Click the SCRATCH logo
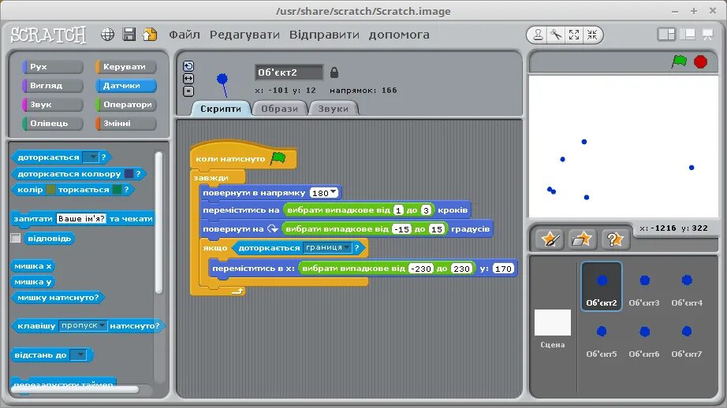Viewport: 727px width, 408px height. [48, 35]
